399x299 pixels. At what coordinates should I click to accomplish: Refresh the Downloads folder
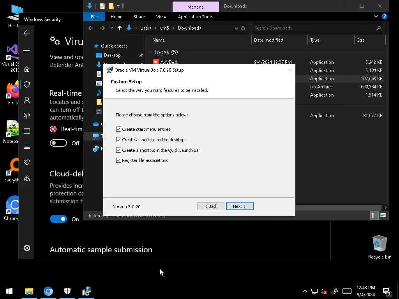tap(243, 28)
